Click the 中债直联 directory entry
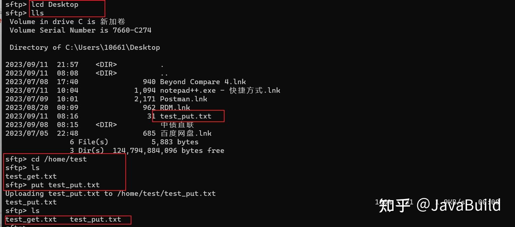 177,125
